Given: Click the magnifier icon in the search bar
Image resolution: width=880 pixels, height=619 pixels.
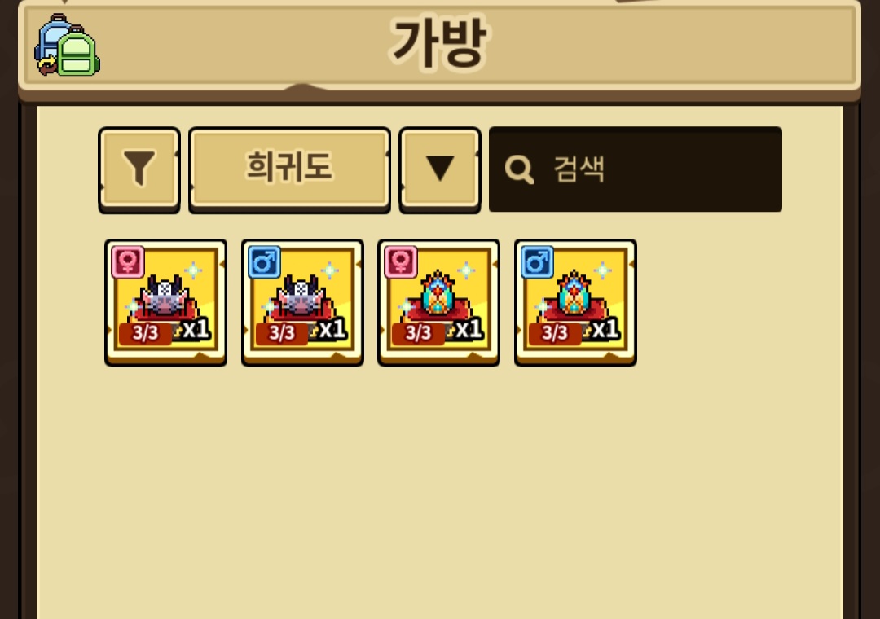Looking at the screenshot, I should pos(518,169).
